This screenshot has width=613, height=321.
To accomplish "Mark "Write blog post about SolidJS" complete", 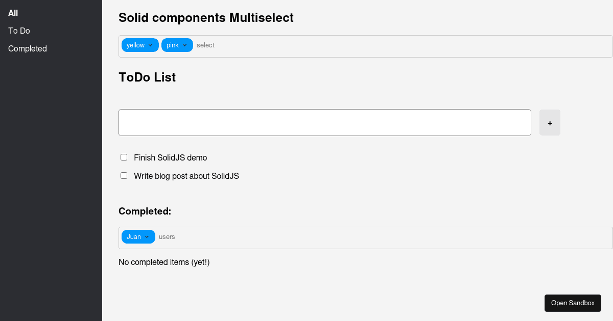I will (124, 175).
